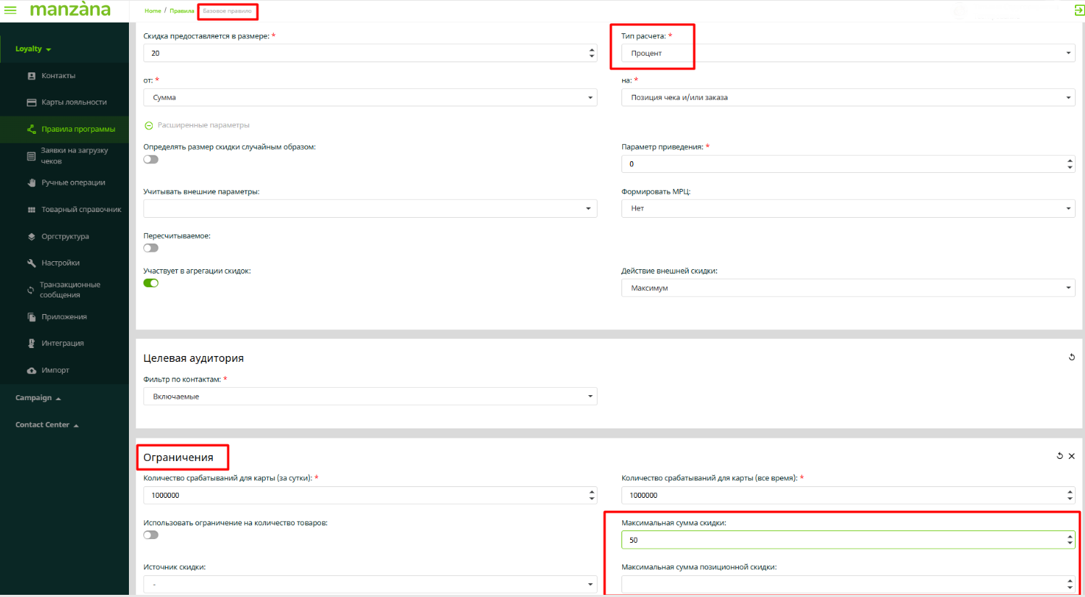Disable Участвует в агрегации скидок toggle
This screenshot has width=1085, height=597.
(151, 284)
